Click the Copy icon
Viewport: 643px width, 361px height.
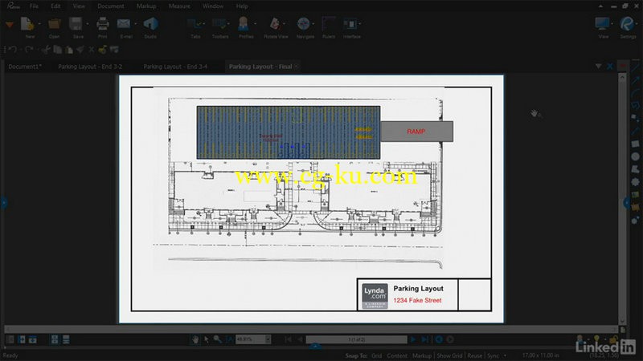[57, 50]
